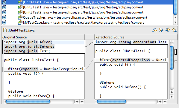Click the file icon of the QueueTracker.java row
Image resolution: width=179 pixels, height=108 pixels.
point(20,17)
